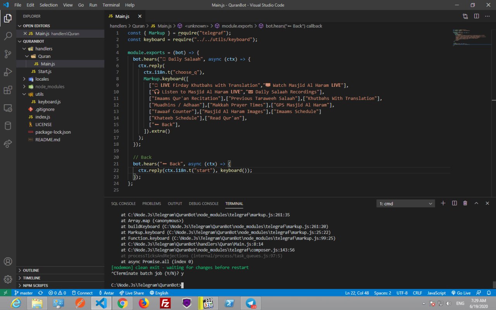Add a new terminal with plus icon
This screenshot has height=310, width=496.
(443, 203)
